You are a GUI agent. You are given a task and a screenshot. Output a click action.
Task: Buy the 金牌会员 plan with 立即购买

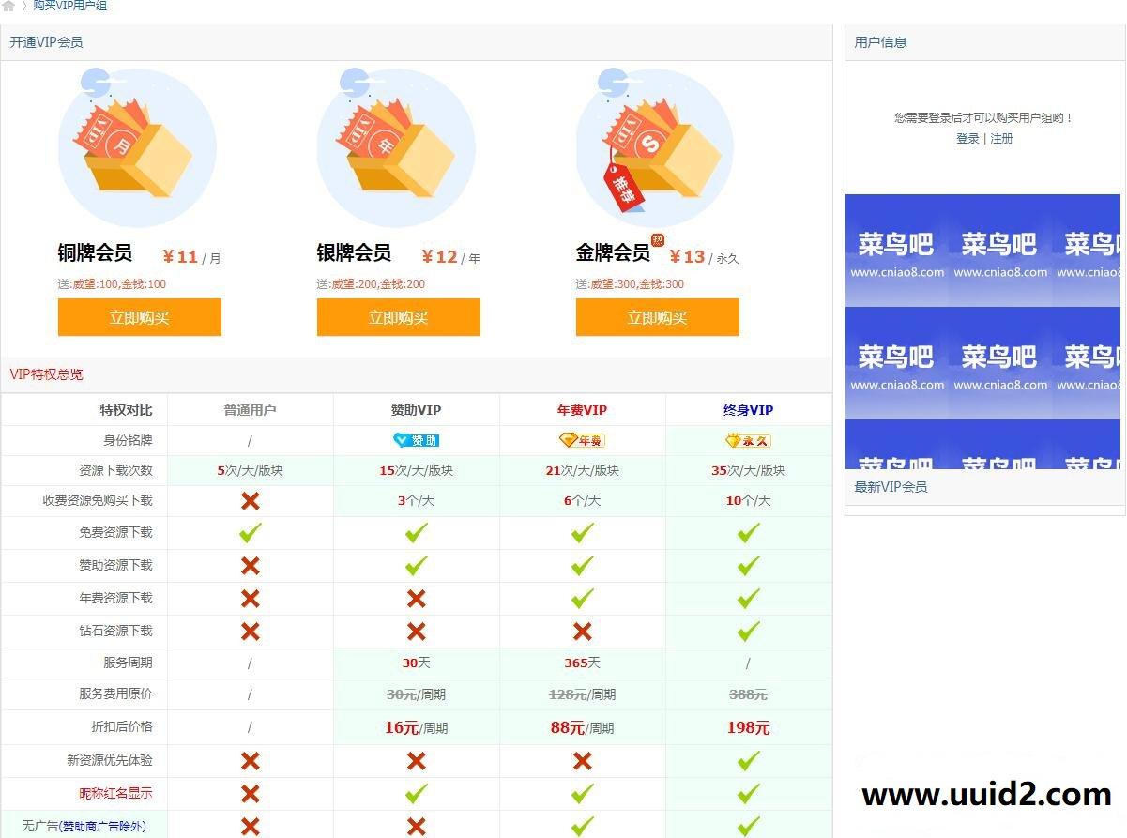click(658, 317)
